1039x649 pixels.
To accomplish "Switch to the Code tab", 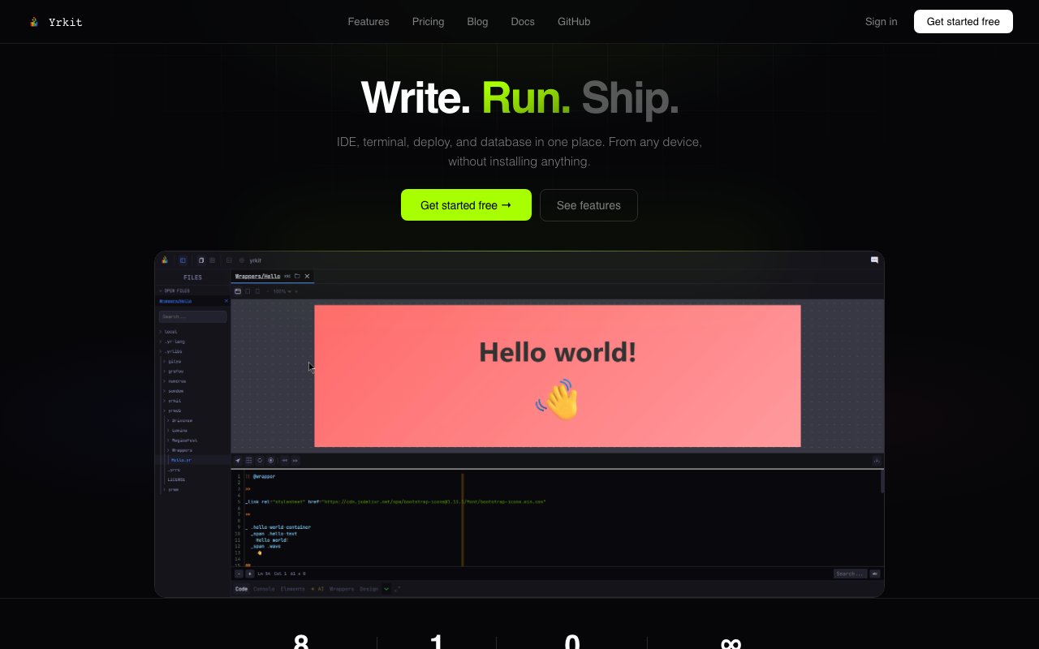I will (x=241, y=589).
